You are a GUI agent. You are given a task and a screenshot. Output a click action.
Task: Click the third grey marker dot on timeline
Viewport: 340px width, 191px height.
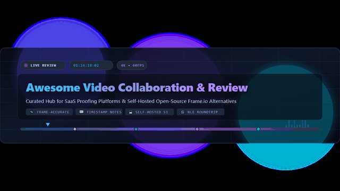coord(197,129)
